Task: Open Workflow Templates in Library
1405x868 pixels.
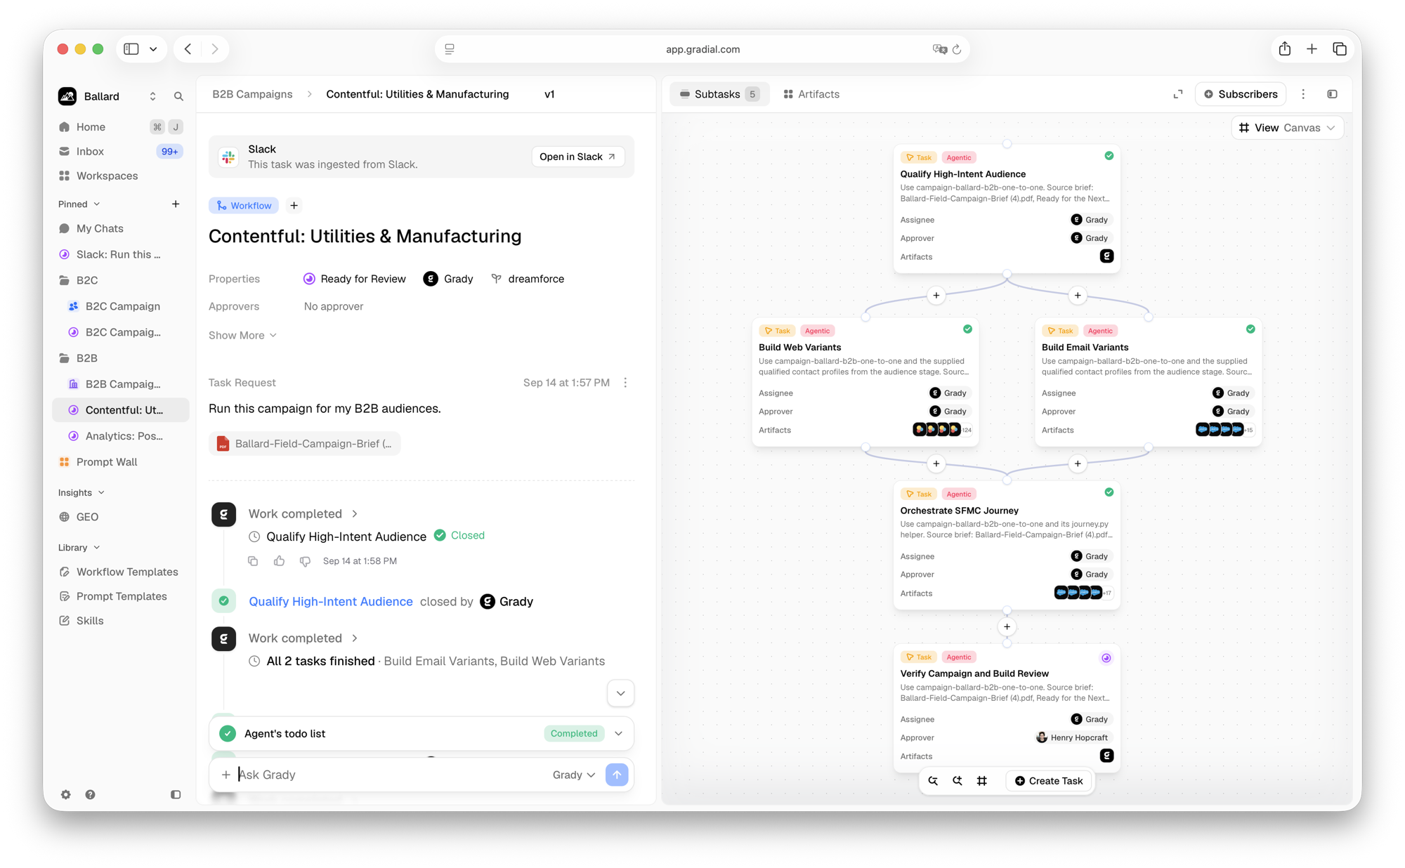Action: [x=119, y=572]
